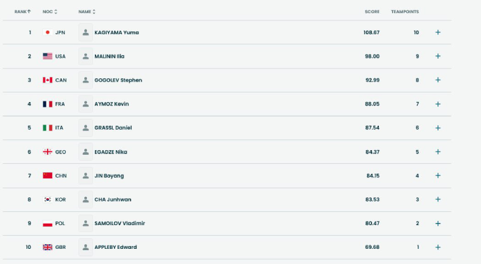Click the TEAMPOINTS column header
The width and height of the screenshot is (481, 264).
(405, 12)
